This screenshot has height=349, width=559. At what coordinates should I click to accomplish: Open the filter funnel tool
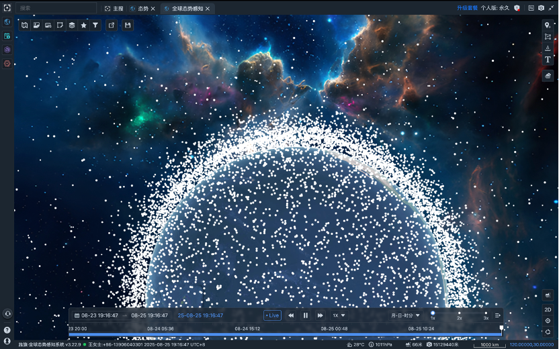[x=95, y=25]
